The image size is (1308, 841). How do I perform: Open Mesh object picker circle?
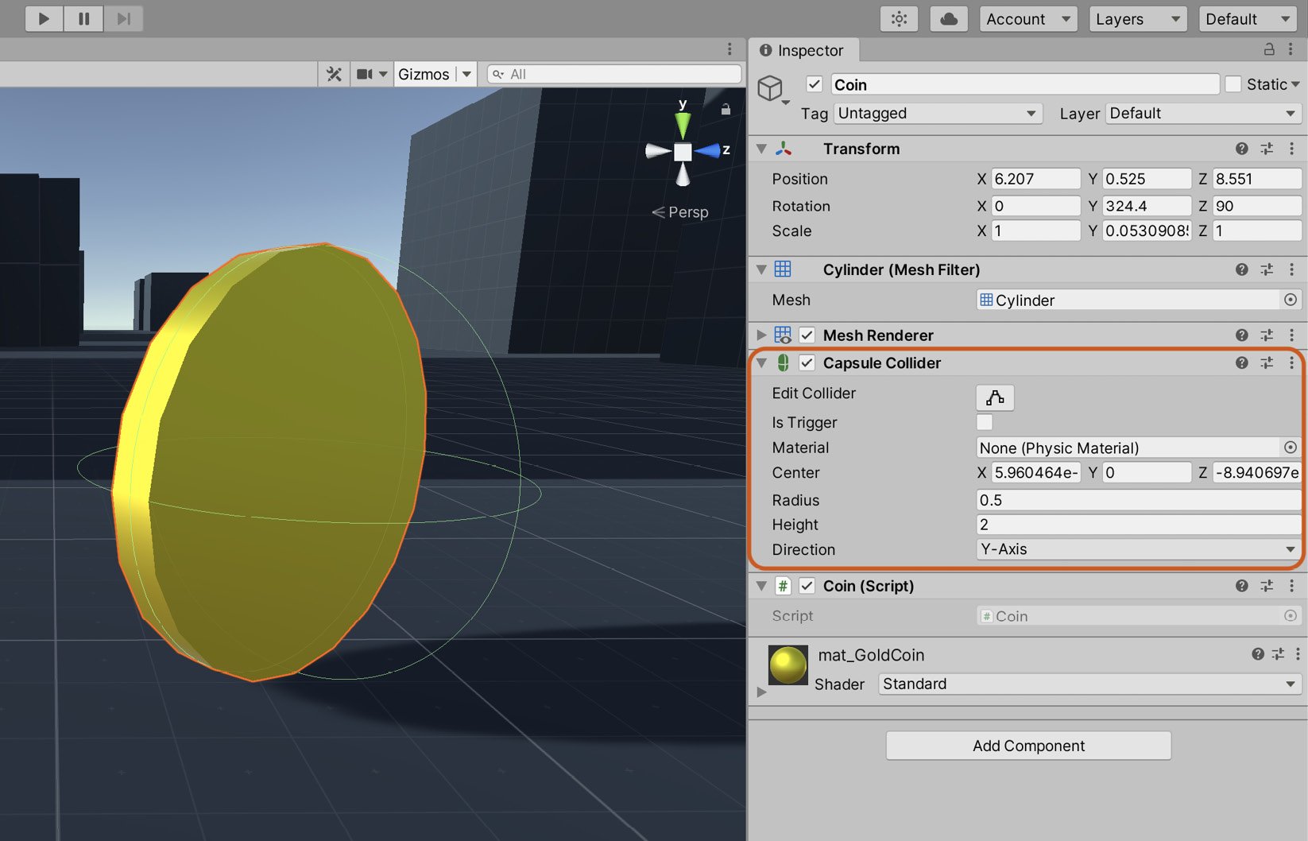[x=1291, y=300]
